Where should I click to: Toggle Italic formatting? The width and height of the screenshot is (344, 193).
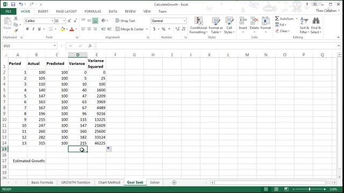pyautogui.click(x=33, y=29)
